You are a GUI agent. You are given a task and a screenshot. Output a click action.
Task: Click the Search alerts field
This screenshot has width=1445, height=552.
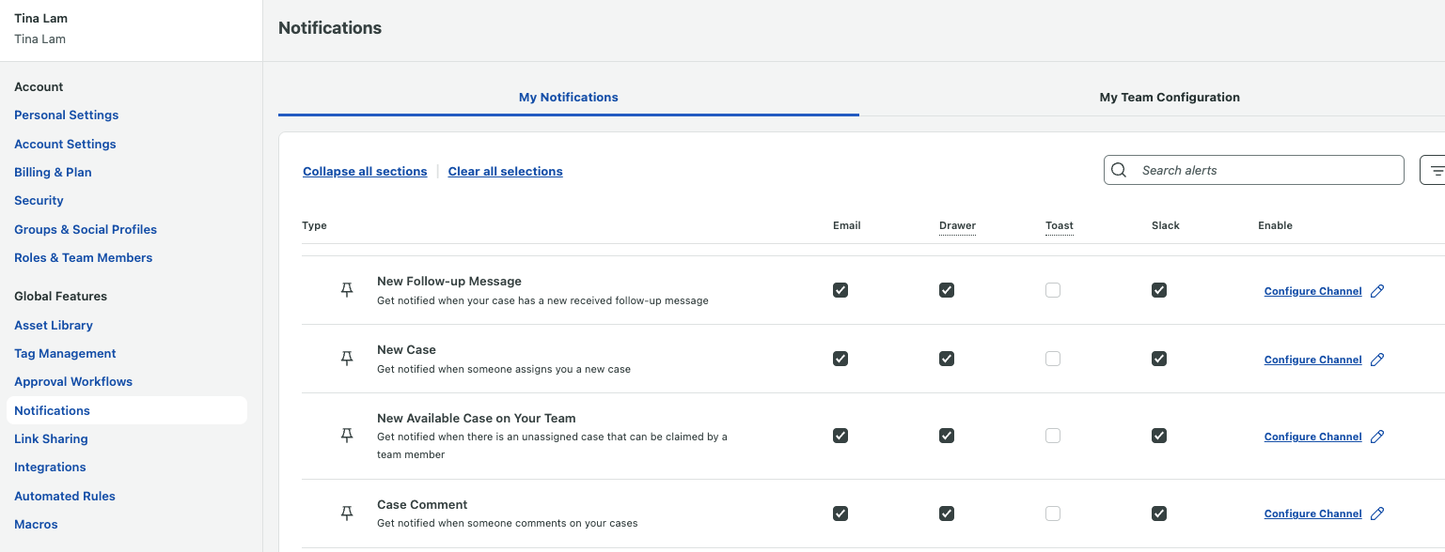[1264, 170]
